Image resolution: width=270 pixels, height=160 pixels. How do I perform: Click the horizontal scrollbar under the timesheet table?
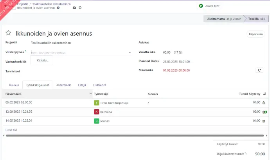click(x=133, y=136)
